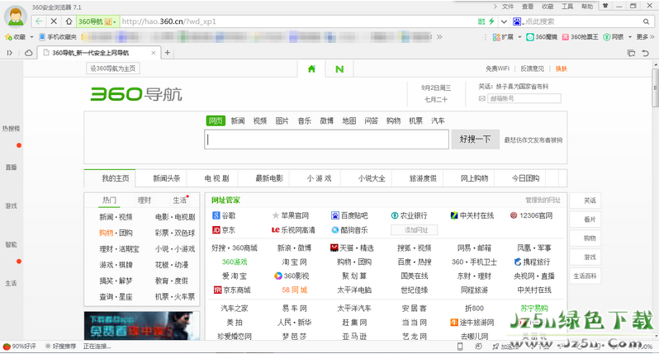Open the 360魔镜 extension
Screen dimensions: 659x354
click(x=542, y=37)
